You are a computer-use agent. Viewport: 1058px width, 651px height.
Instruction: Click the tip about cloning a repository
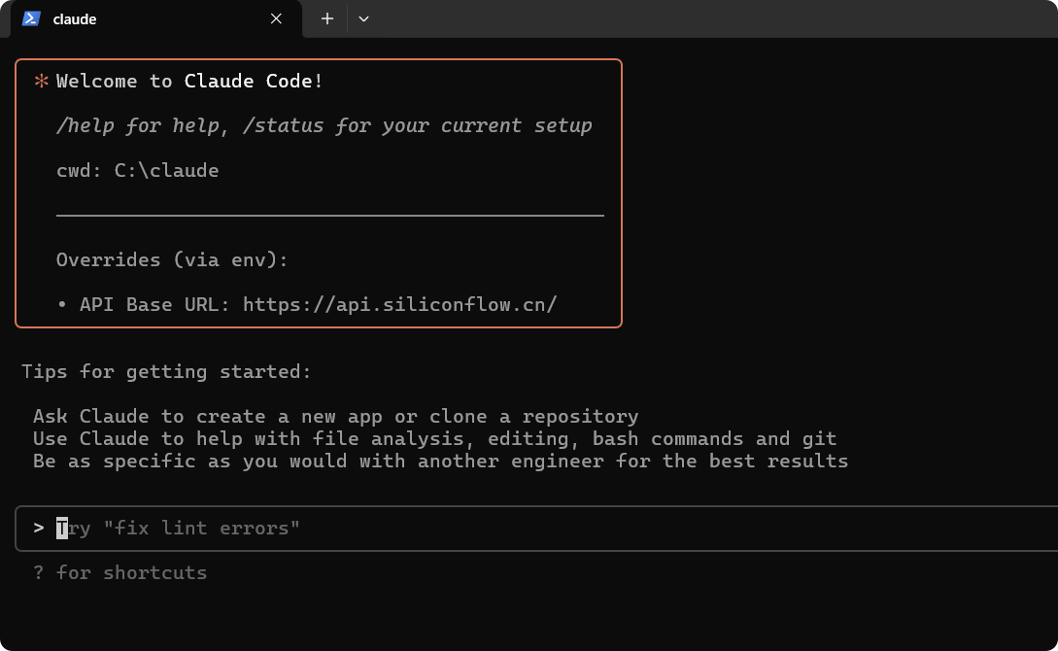pyautogui.click(x=335, y=416)
